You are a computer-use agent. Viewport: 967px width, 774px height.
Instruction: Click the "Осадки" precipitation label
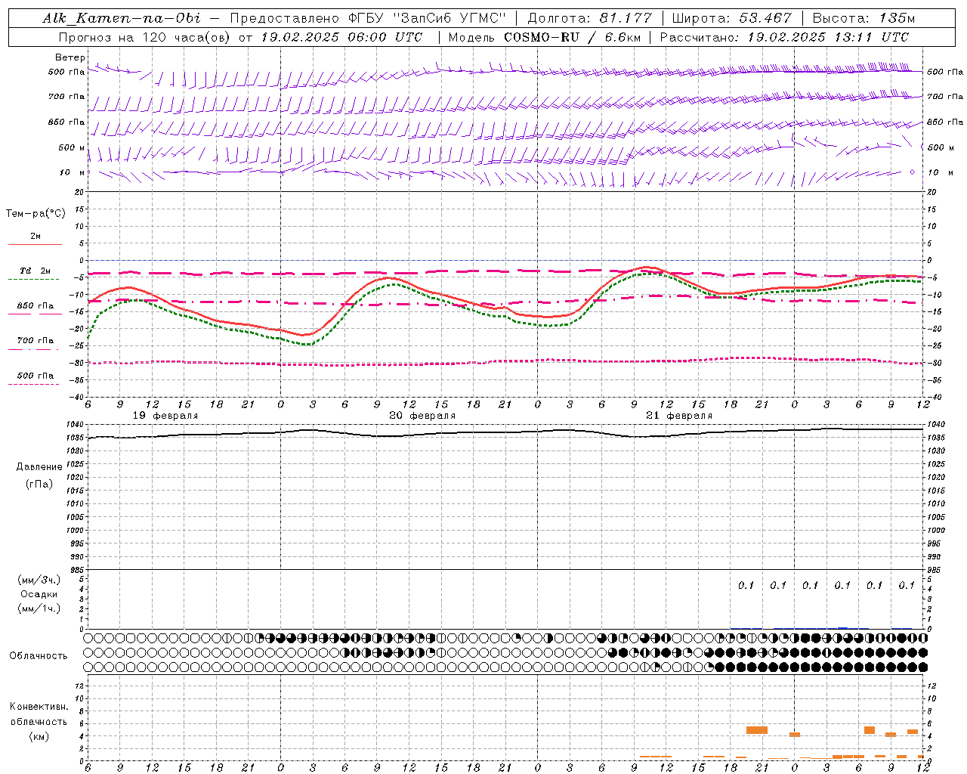point(39,594)
